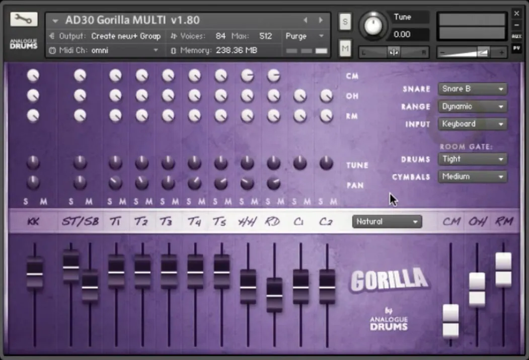Click the Tune value 0.00
529x360 pixels.
(x=402, y=34)
